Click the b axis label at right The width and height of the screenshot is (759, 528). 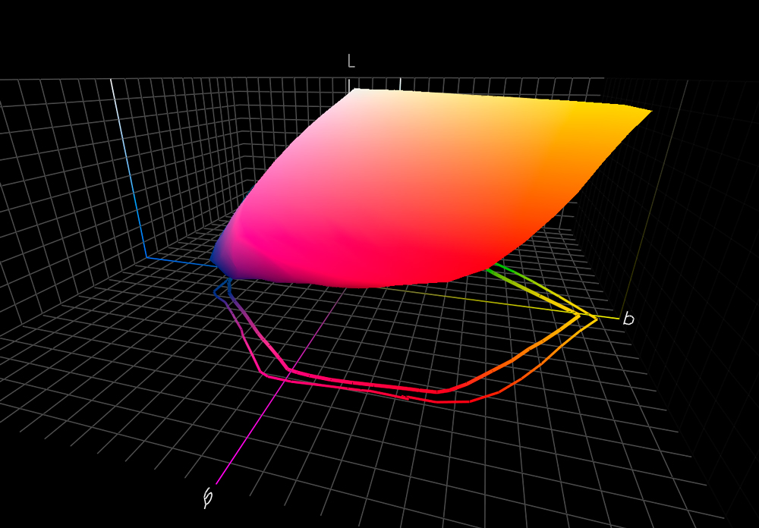(x=628, y=319)
